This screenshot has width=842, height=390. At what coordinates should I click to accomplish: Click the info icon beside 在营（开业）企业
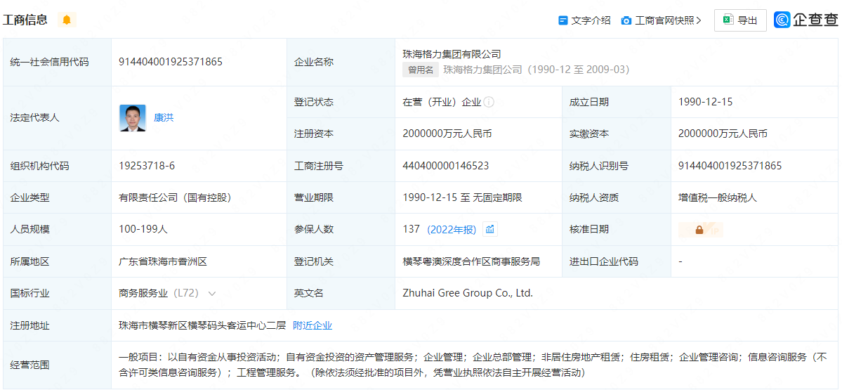point(489,102)
